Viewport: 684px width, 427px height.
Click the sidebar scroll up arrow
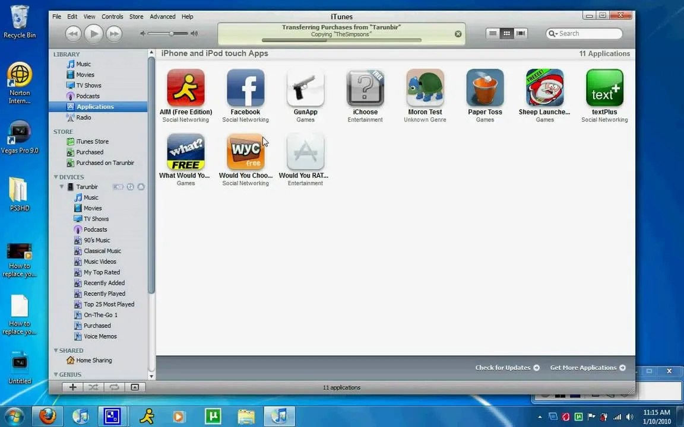point(151,53)
